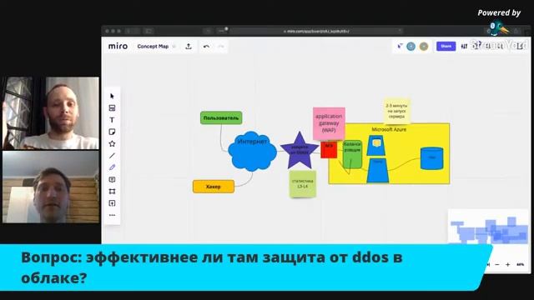Select the red WAF square

pyautogui.click(x=329, y=150)
